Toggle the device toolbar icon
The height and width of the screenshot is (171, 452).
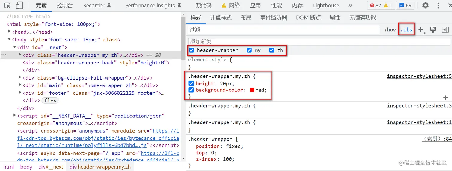[19, 5]
